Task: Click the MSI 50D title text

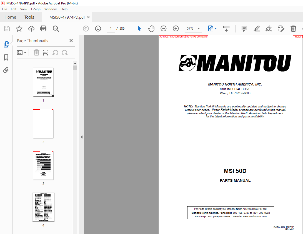Action: pyautogui.click(x=235, y=171)
